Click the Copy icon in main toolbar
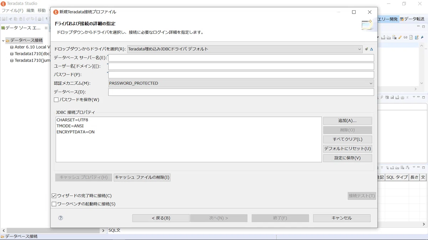The image size is (428, 240). pos(15,19)
